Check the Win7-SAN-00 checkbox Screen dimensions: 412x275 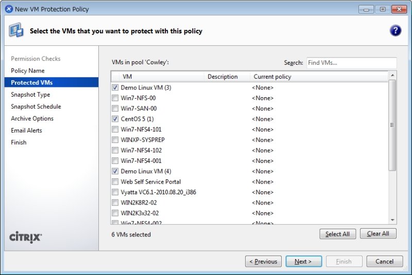click(115, 108)
